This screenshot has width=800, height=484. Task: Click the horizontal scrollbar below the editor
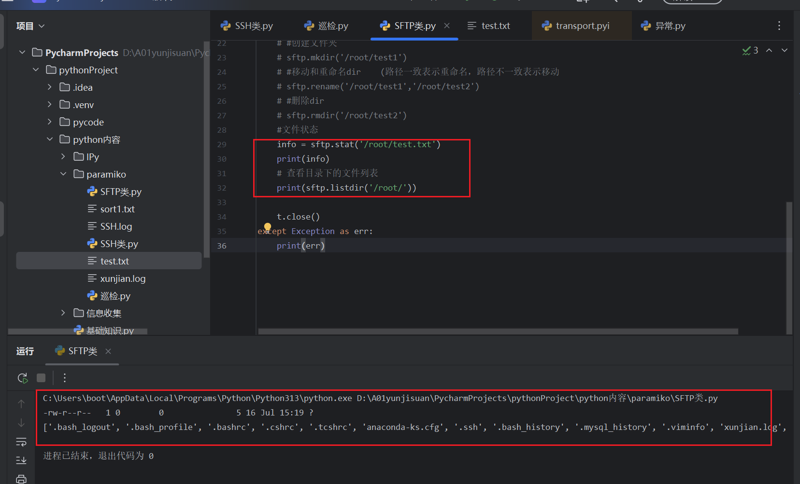[x=498, y=331]
